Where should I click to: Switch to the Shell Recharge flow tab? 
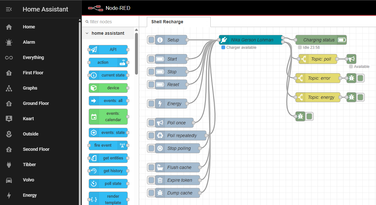pyautogui.click(x=167, y=22)
